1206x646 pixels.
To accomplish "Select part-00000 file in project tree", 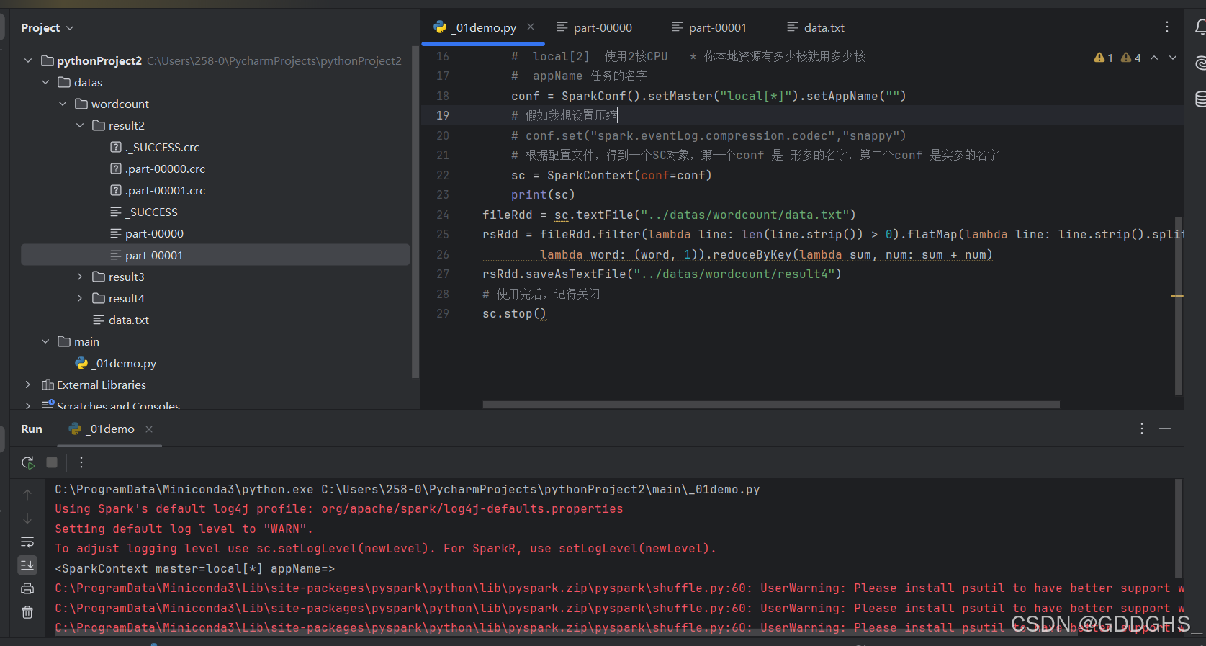I will [x=146, y=233].
